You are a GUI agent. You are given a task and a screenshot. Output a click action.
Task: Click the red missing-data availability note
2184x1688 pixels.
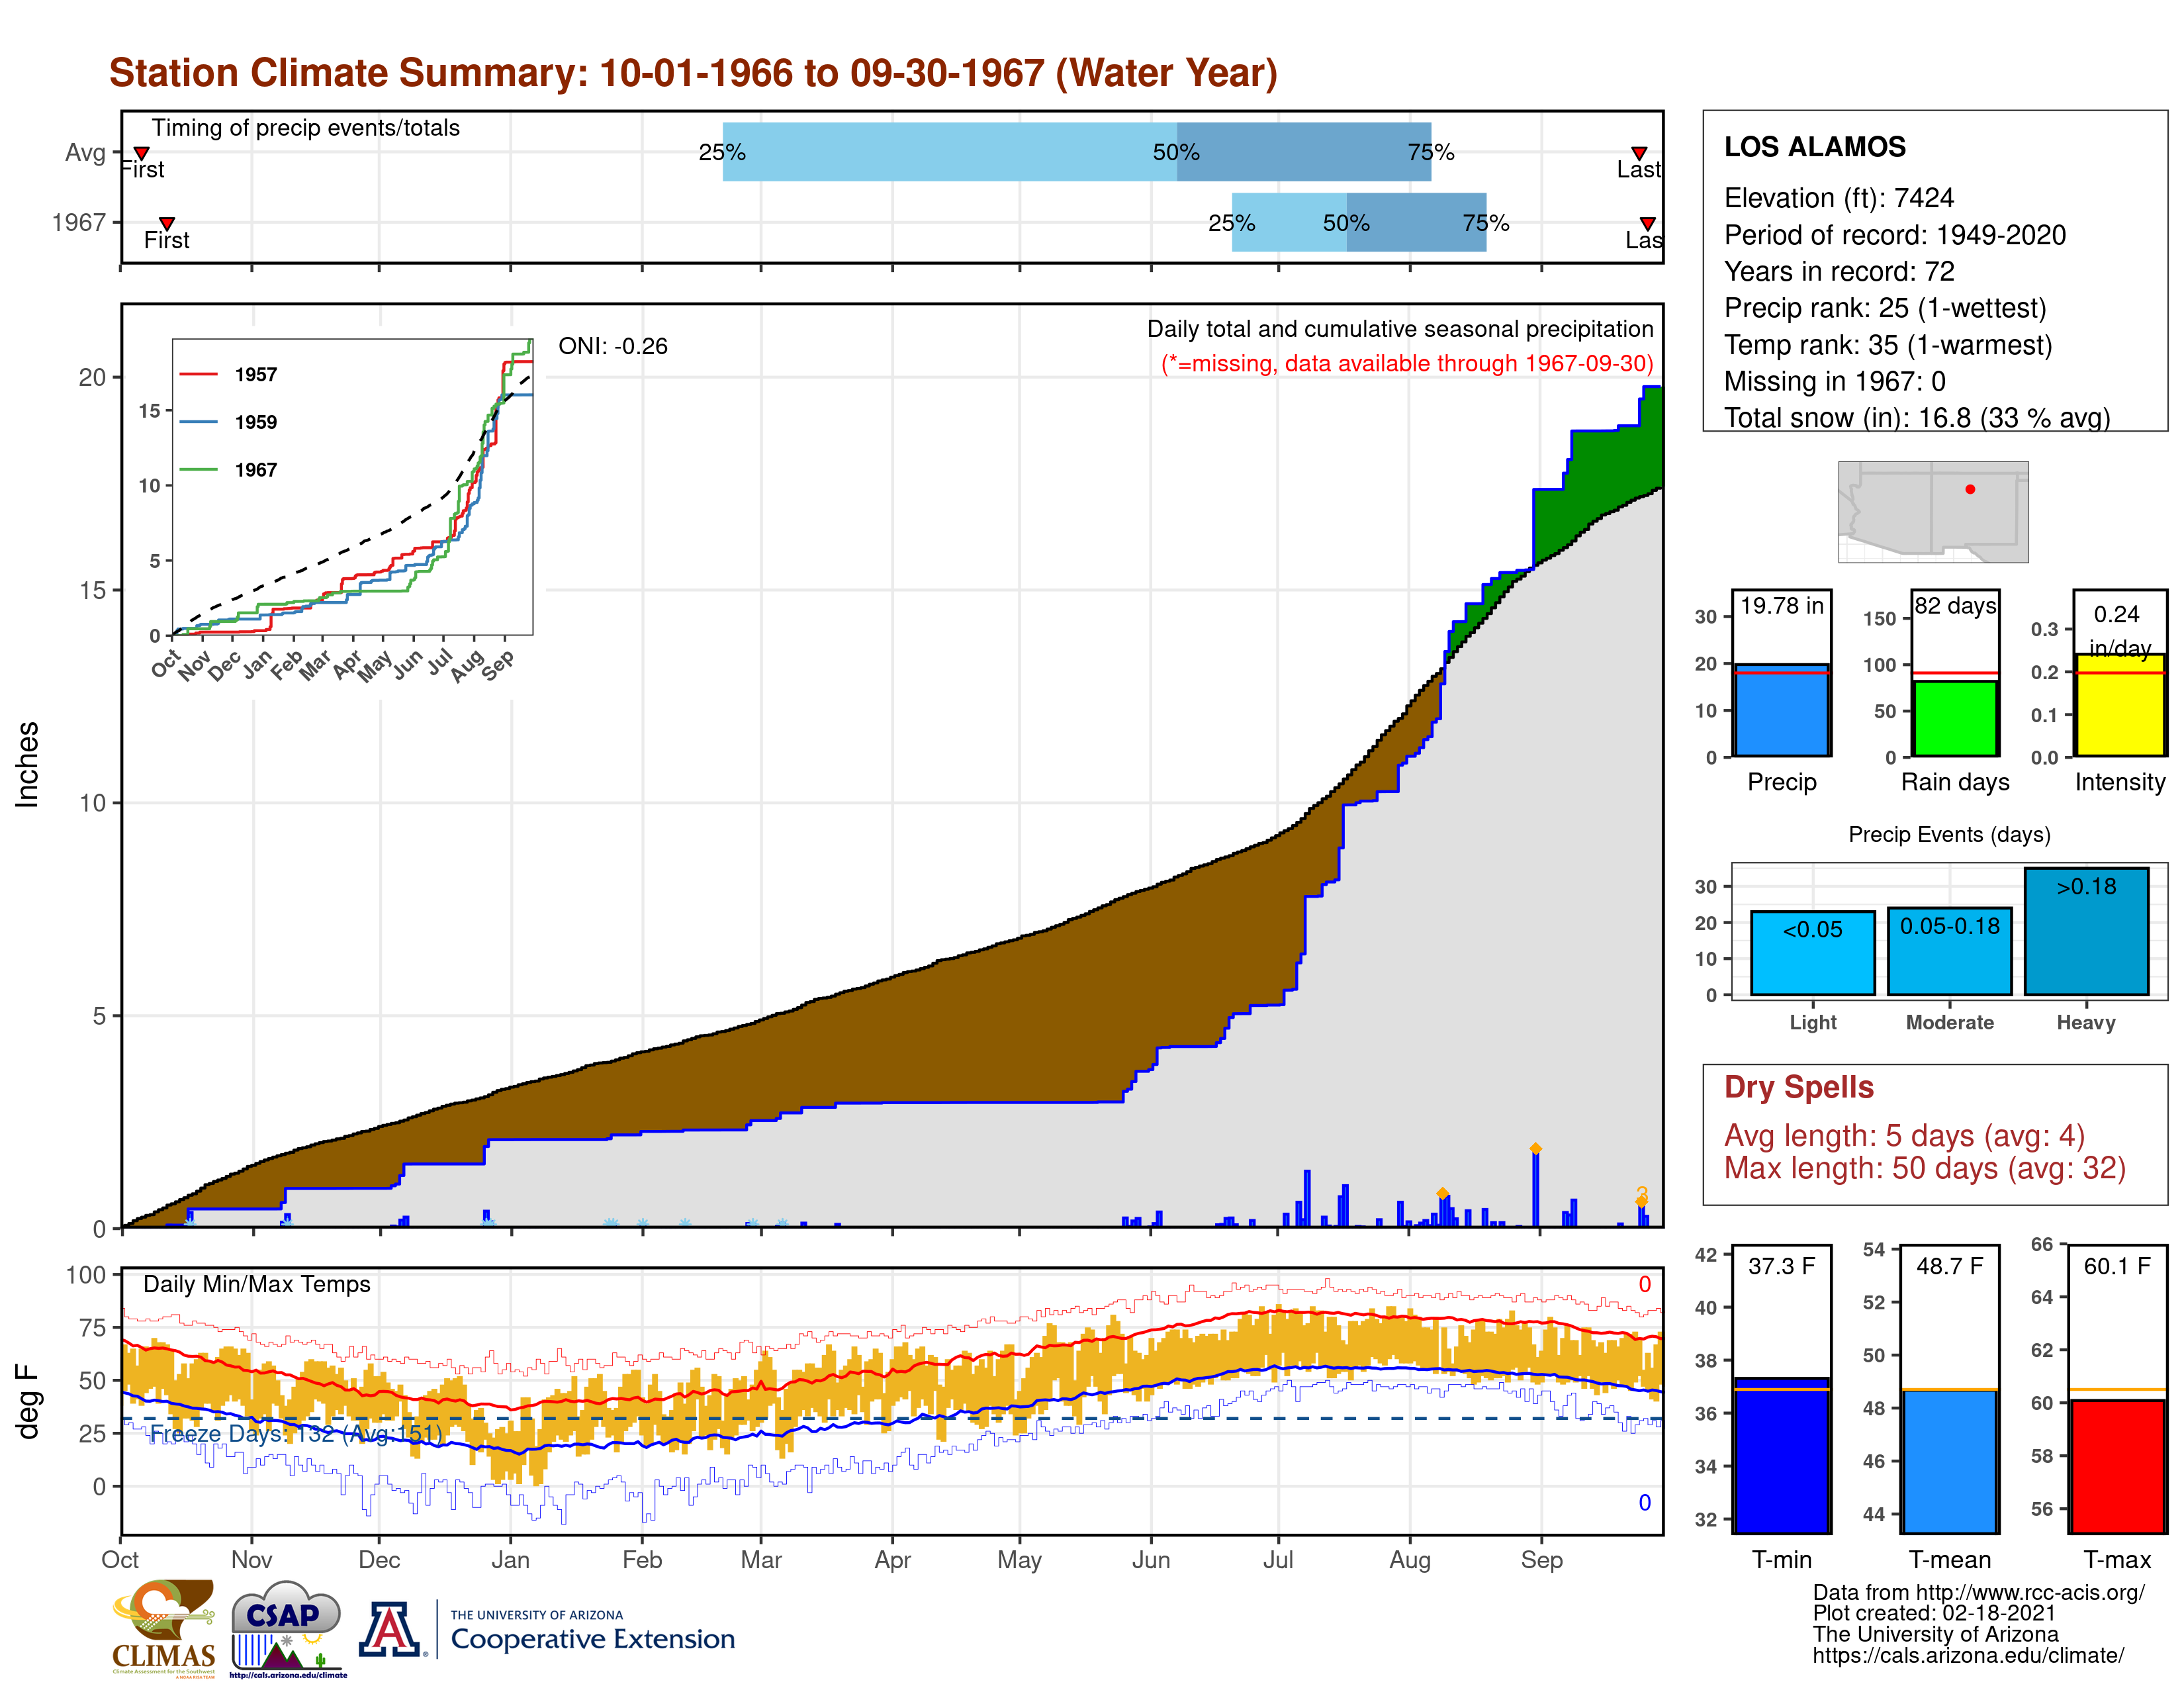[1407, 363]
